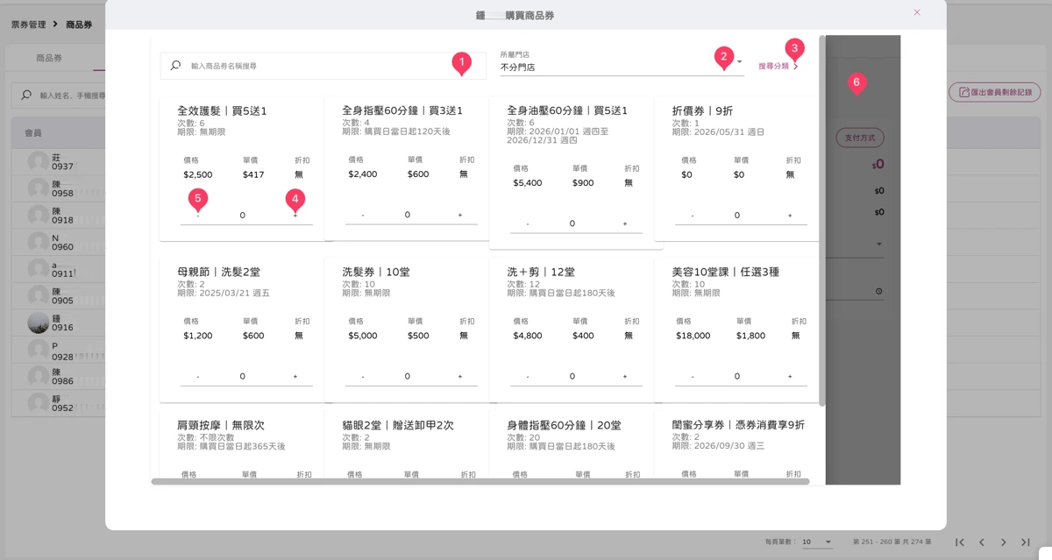Increase 洗＋剪｜12堂 voucher quantity
The height and width of the screenshot is (560, 1052).
coord(625,377)
